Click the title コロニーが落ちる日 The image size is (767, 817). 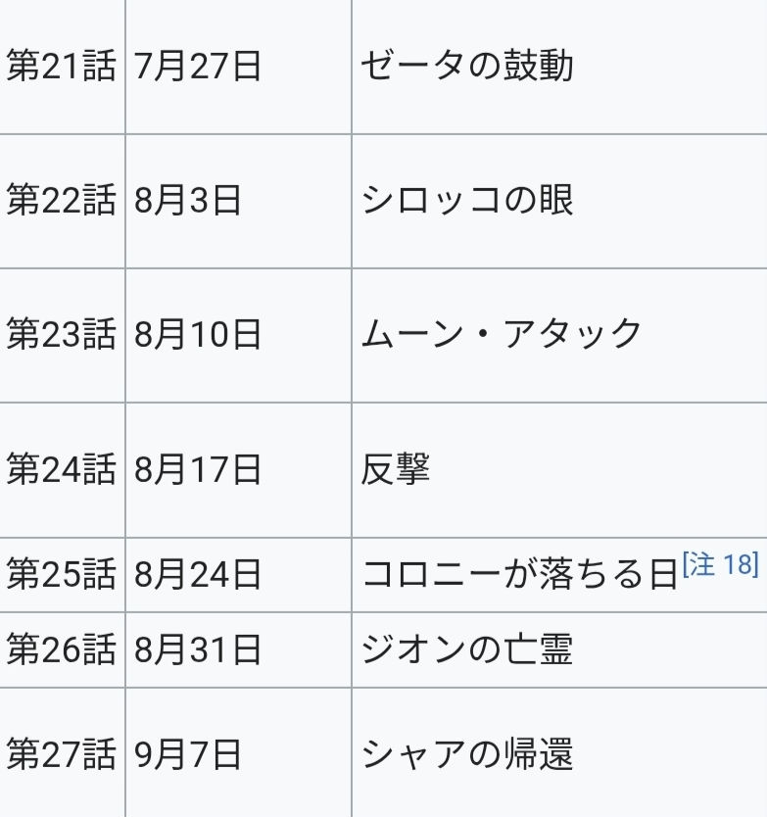click(519, 574)
